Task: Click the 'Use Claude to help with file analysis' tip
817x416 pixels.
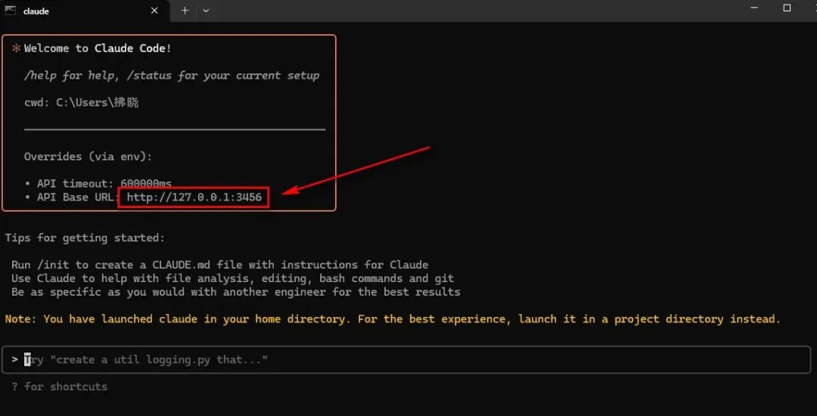Action: coord(232,278)
